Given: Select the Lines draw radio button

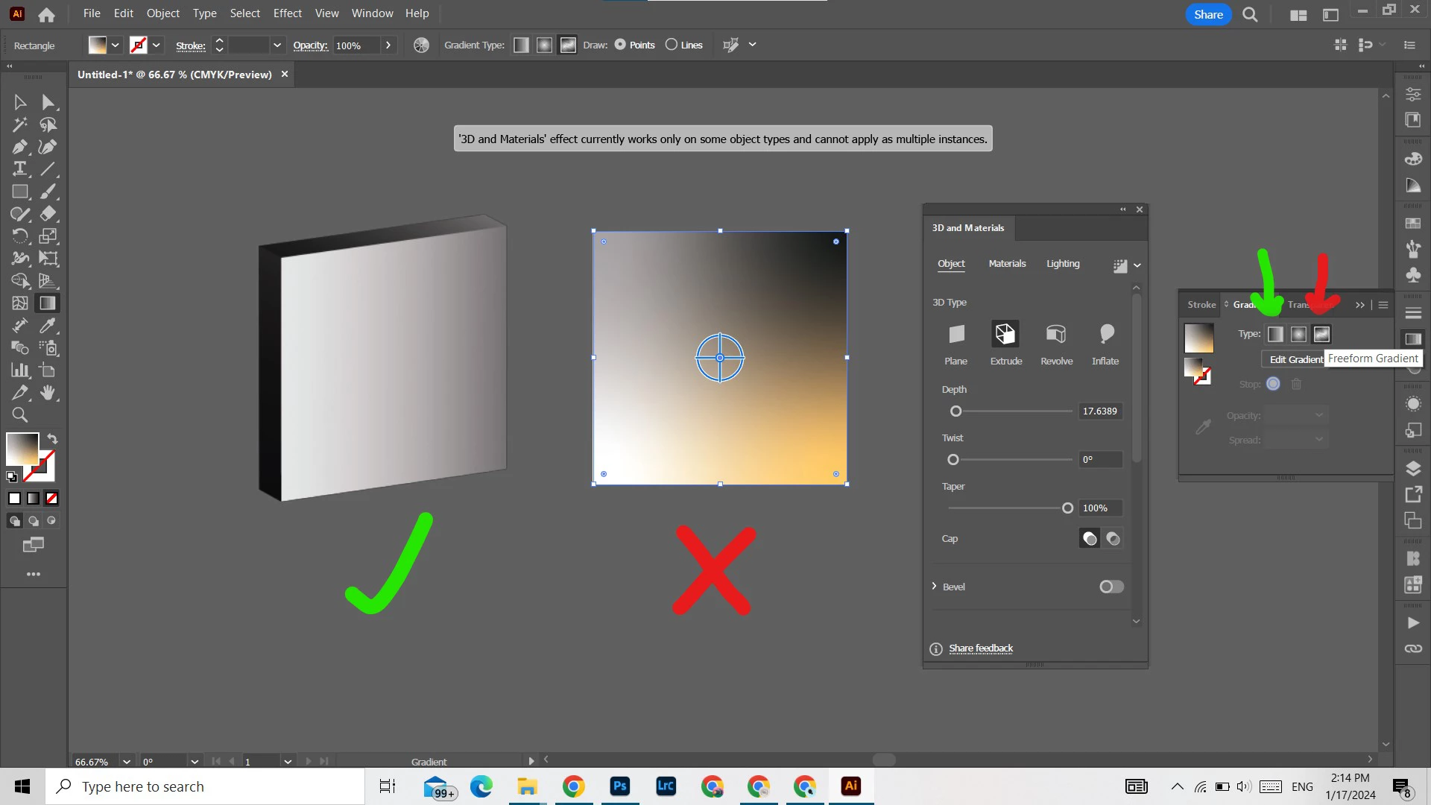Looking at the screenshot, I should click(672, 45).
